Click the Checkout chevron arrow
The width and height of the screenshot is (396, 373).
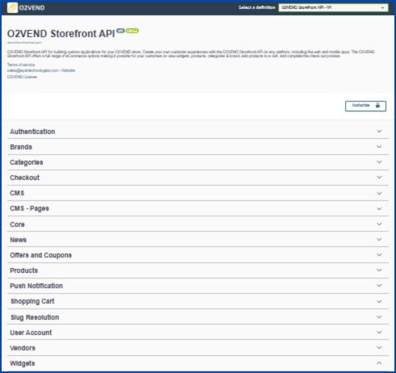point(379,178)
